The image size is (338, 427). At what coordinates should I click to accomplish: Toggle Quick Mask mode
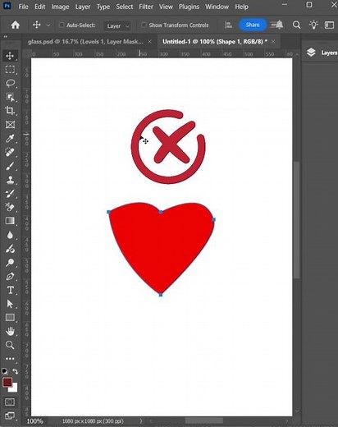[10, 402]
